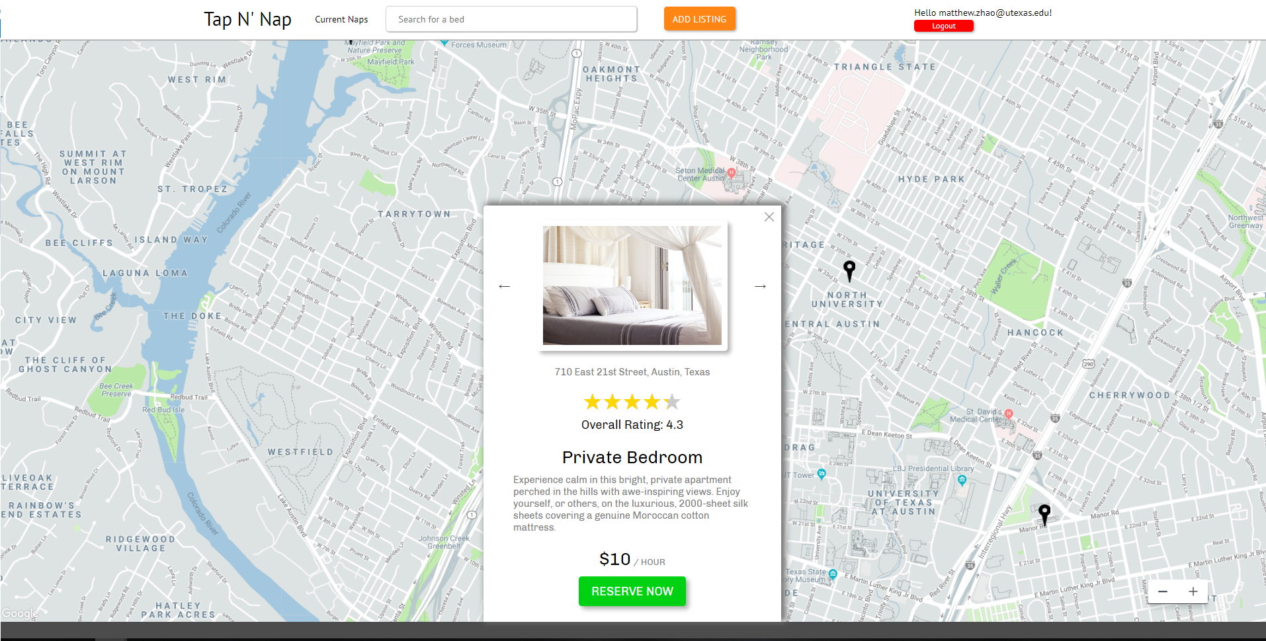The height and width of the screenshot is (641, 1266).
Task: Click the HYDE PARK map label
Action: click(x=931, y=179)
